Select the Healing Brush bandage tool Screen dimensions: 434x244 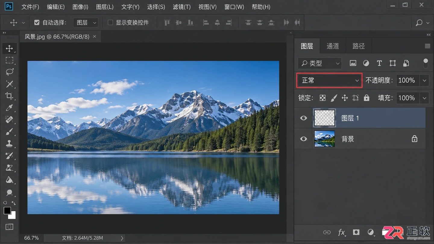coord(9,120)
